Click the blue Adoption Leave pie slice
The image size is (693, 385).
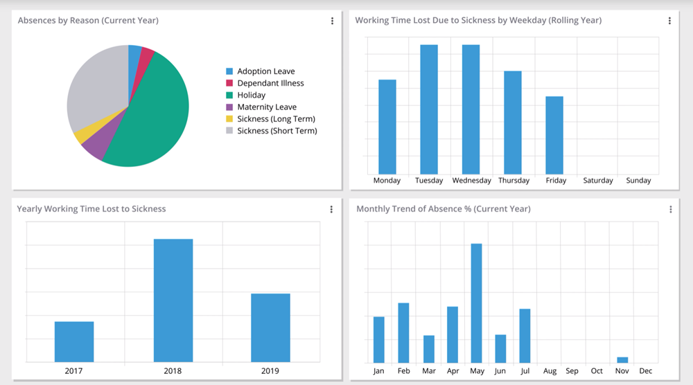134,62
